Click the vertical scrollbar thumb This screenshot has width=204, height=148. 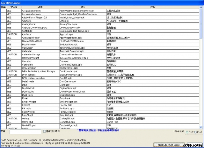201,24
